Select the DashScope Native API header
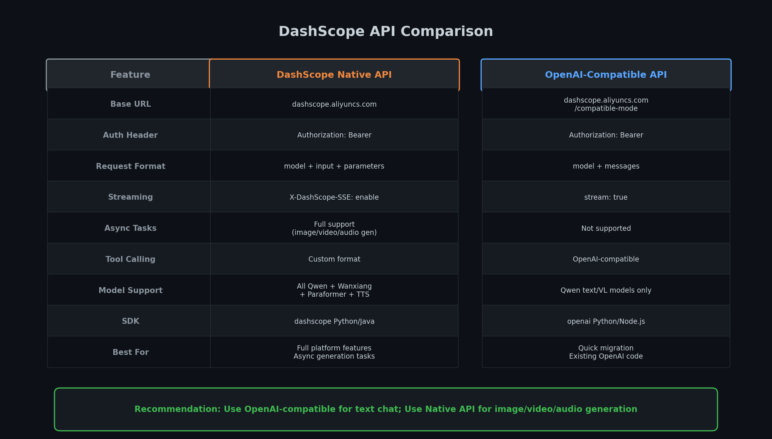Viewport: 772px width, 439px height. click(x=334, y=75)
